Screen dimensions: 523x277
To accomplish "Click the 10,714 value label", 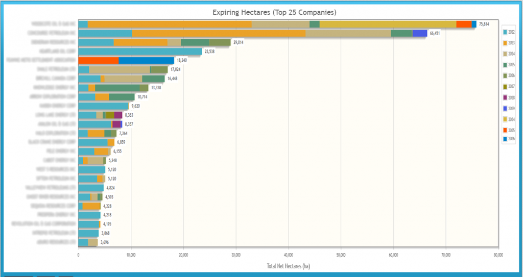I will point(142,96).
